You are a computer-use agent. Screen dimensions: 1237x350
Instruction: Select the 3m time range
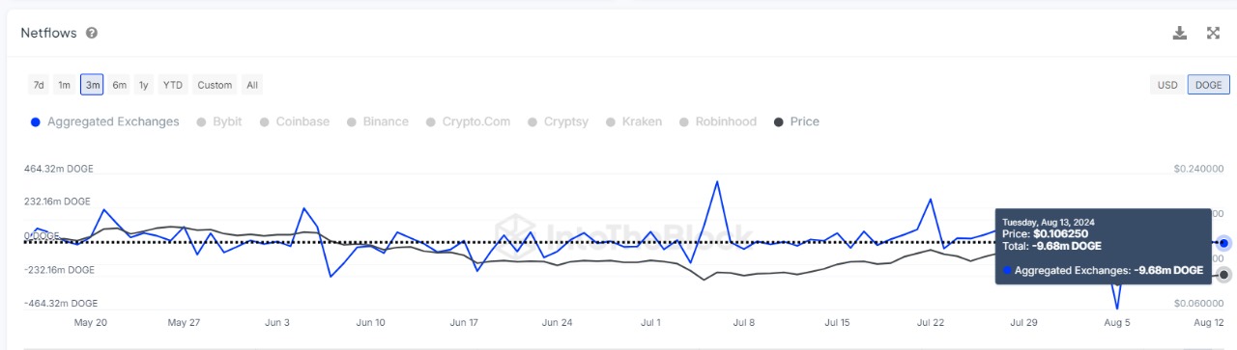(x=92, y=85)
